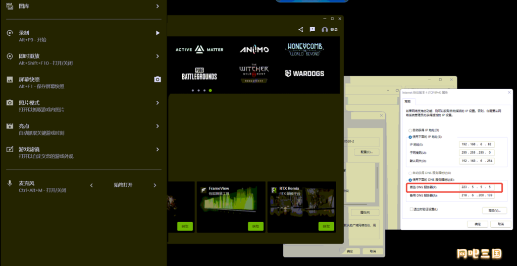The height and width of the screenshot is (266, 517).
Task: Click the share icon in NVIDIA app header
Action: tap(301, 30)
